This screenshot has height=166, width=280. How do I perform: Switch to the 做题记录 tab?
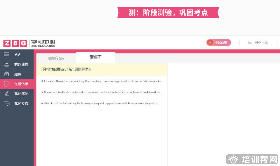[56, 58]
